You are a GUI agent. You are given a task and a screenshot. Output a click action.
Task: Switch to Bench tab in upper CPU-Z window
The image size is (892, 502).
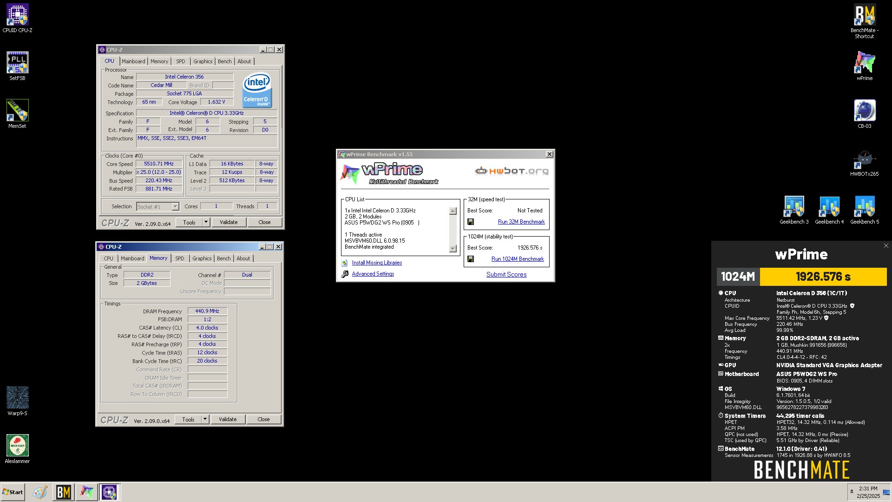click(x=225, y=61)
